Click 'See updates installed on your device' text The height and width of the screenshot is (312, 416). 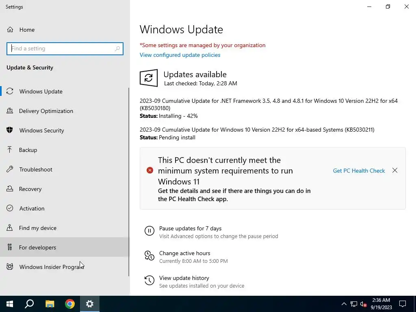[201, 286]
